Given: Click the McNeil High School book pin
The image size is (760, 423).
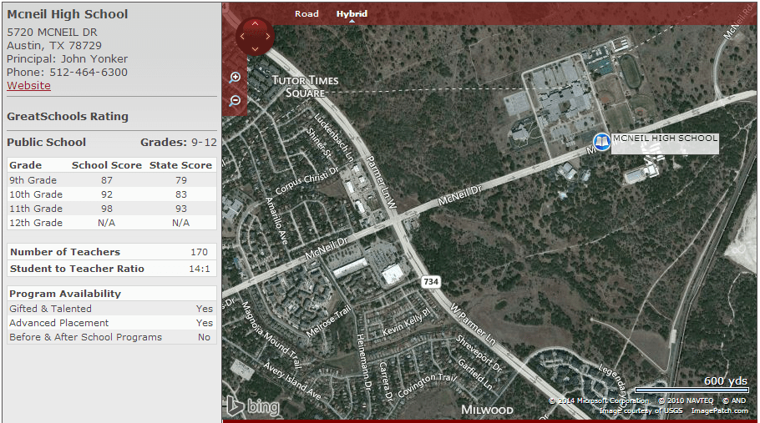Looking at the screenshot, I should point(601,142).
